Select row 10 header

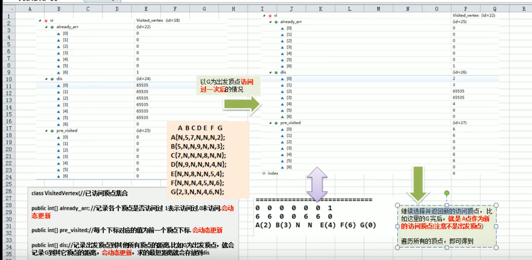9,79
